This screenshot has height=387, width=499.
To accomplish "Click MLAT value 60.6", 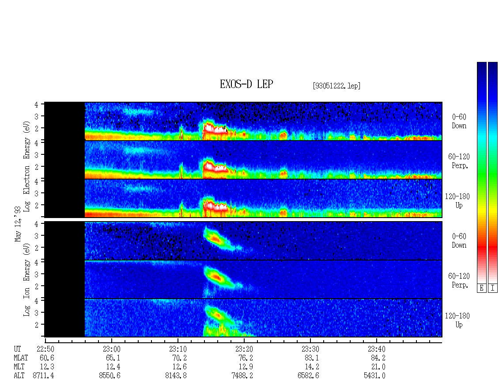I will [47, 358].
